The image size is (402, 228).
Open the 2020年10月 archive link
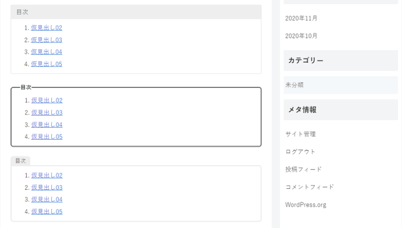[301, 36]
